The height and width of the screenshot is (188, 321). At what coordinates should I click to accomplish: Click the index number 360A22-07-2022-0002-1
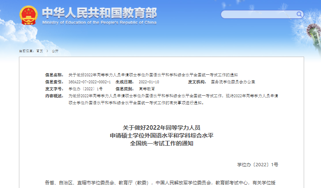pyautogui.click(x=89, y=82)
